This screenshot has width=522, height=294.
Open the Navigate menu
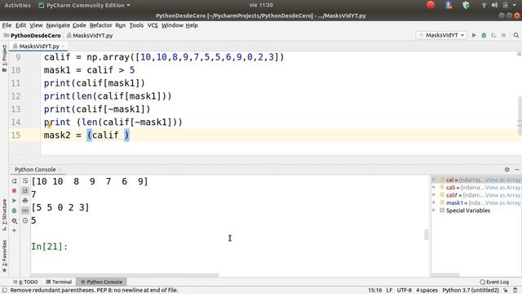tap(58, 25)
